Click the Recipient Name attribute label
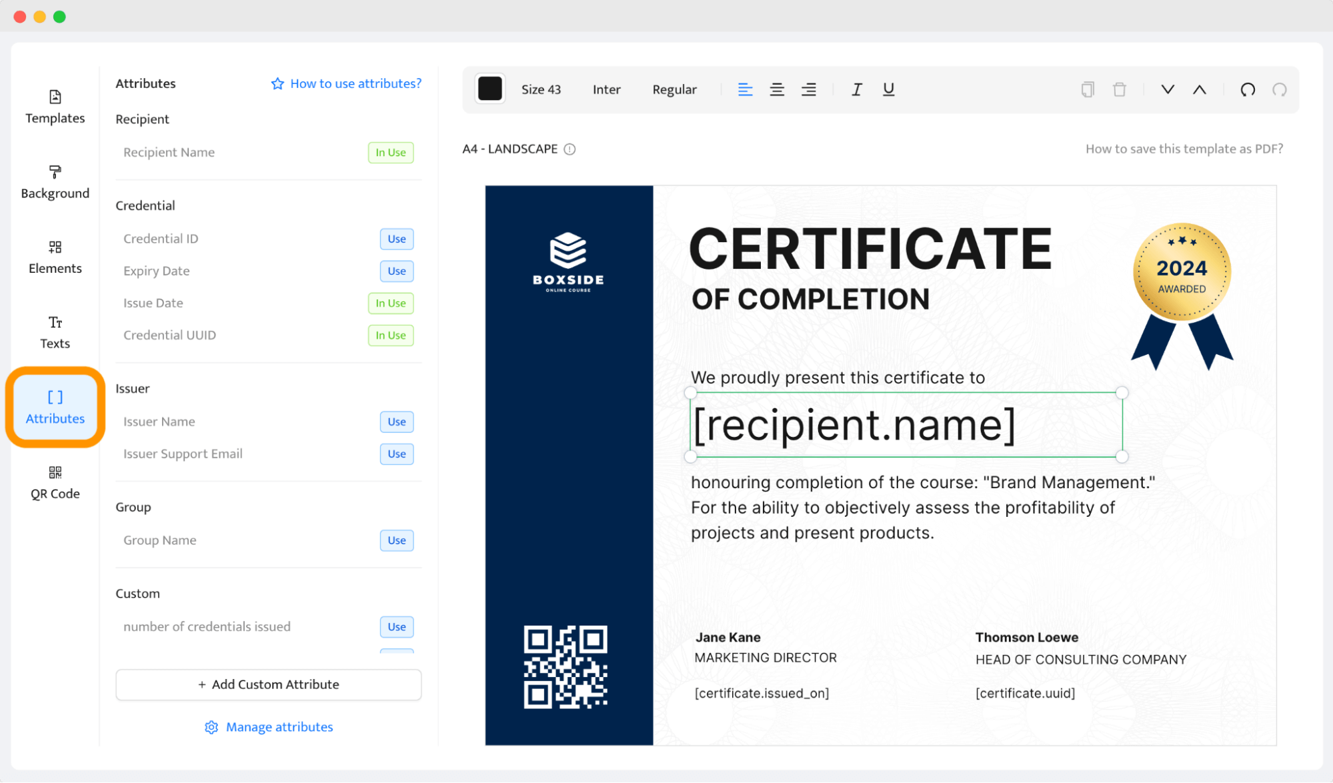1333x783 pixels. 169,152
